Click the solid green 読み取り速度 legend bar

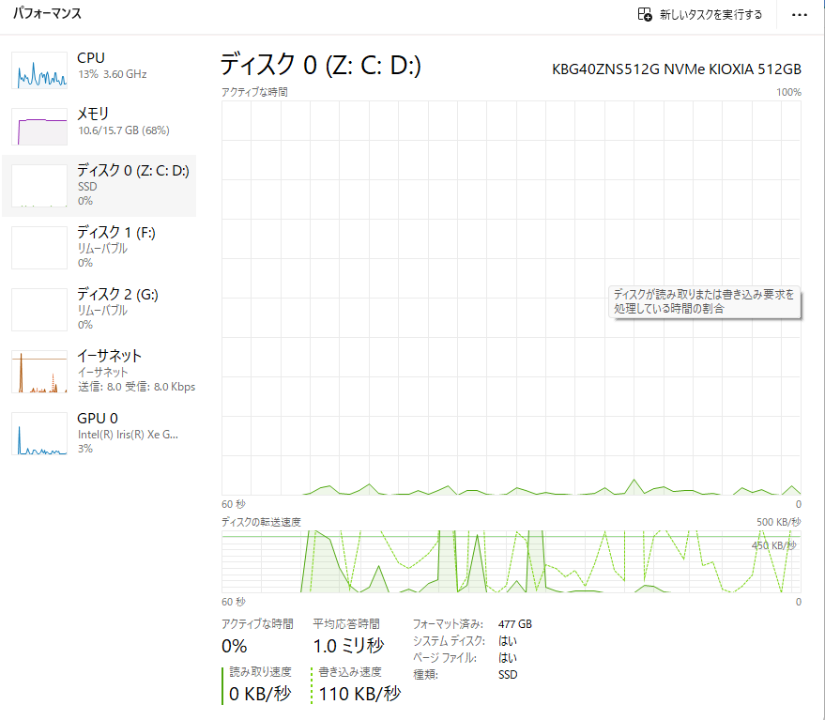(223, 684)
